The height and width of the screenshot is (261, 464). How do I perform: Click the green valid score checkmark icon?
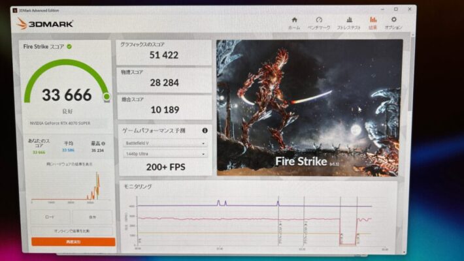point(69,46)
